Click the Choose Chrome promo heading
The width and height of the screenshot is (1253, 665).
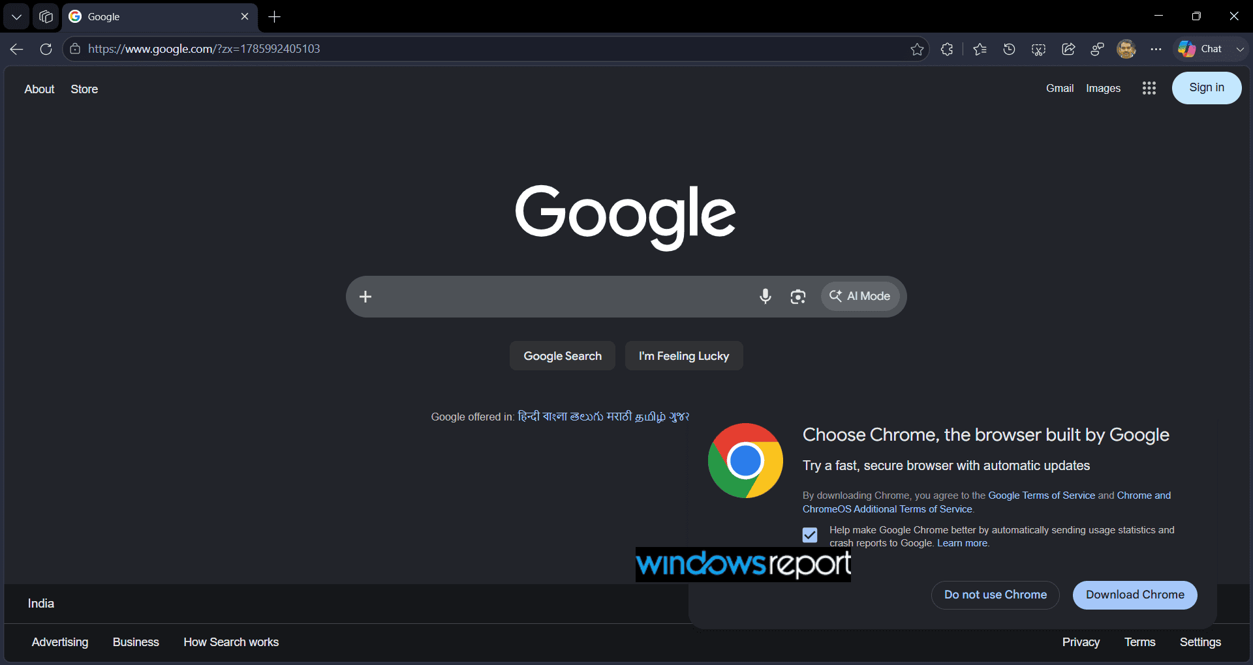coord(986,435)
